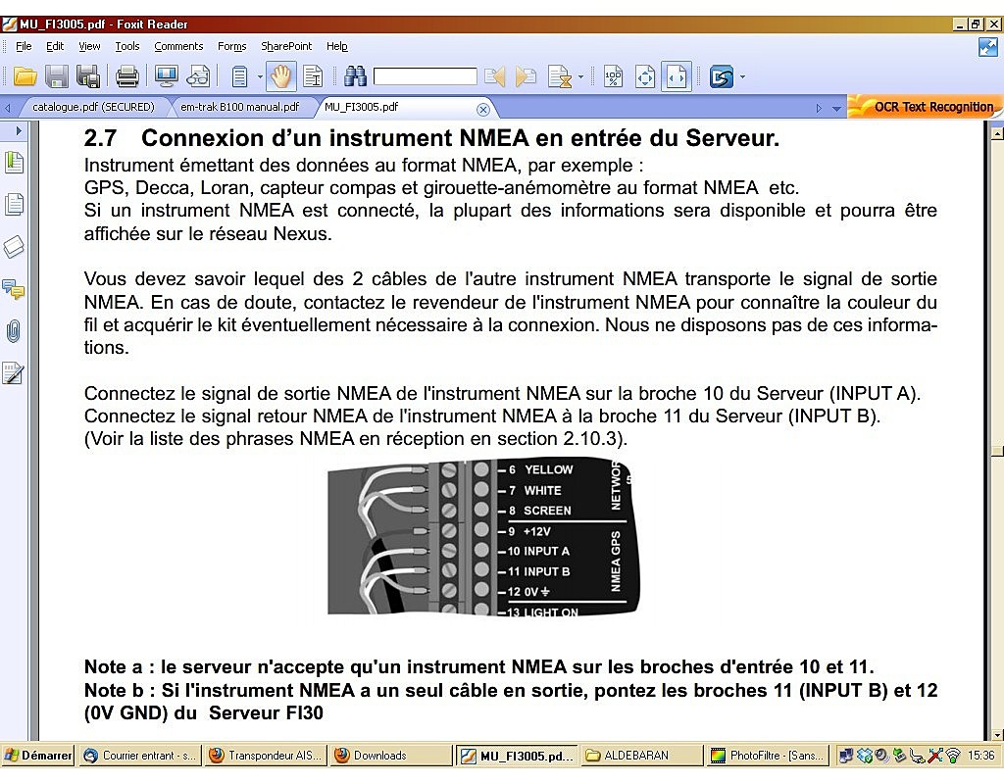Click the blue DS logo toolbar icon
This screenshot has width=1004, height=784.
[722, 77]
